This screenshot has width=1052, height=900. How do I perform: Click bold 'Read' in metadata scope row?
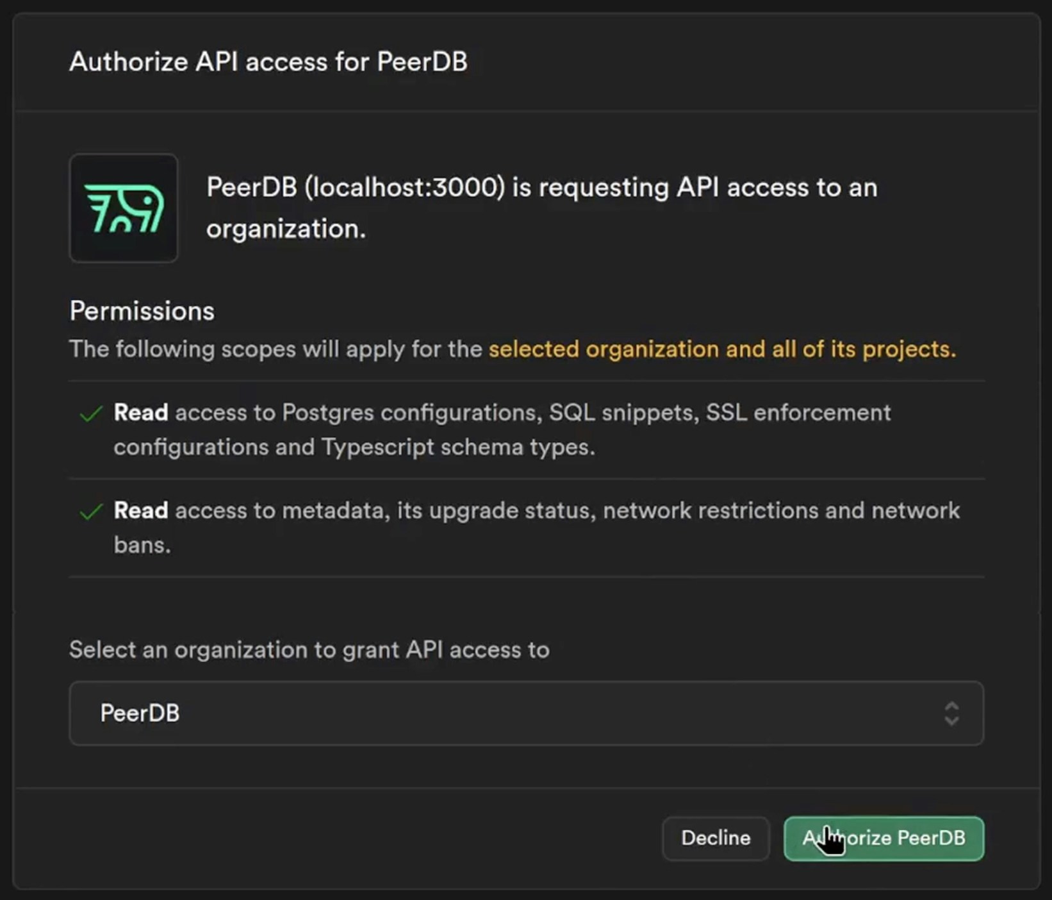[141, 511]
